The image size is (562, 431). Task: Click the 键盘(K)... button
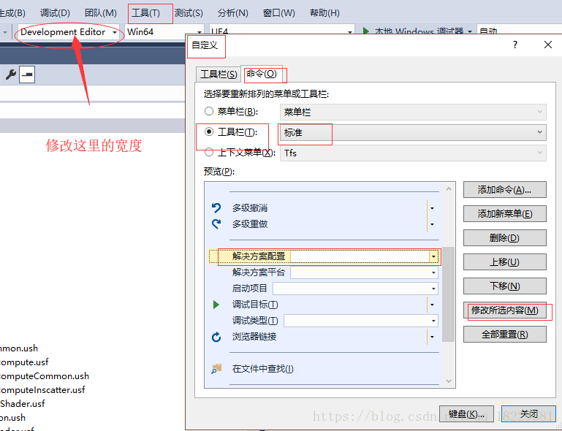467,414
